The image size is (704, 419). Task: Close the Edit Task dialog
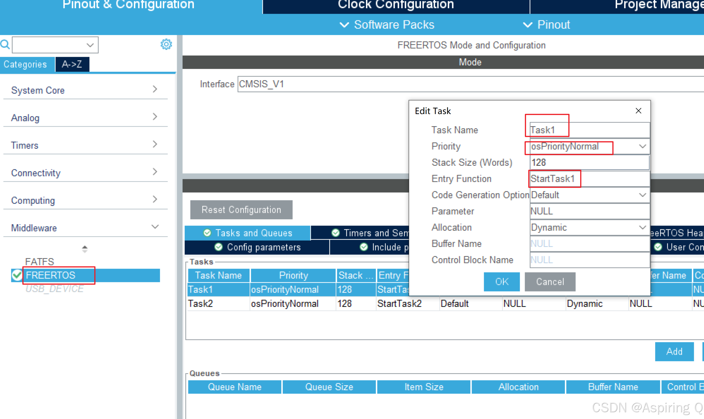(x=638, y=111)
